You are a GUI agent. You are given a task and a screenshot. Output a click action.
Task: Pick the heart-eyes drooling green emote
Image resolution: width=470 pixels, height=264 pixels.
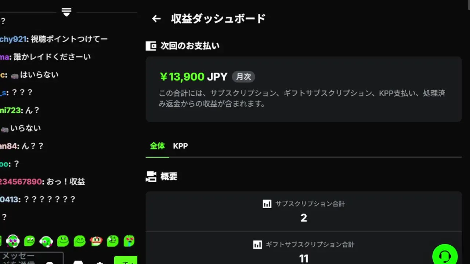[x=129, y=241]
